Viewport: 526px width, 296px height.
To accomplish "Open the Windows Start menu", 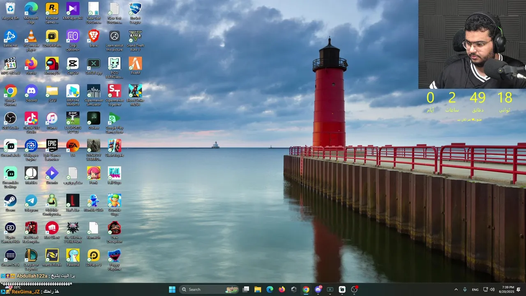I will (172, 289).
